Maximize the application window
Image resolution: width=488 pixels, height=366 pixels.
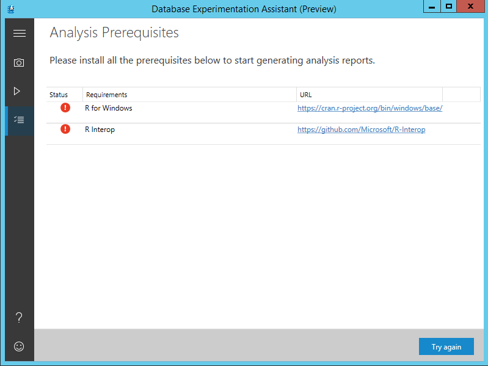(x=449, y=6)
